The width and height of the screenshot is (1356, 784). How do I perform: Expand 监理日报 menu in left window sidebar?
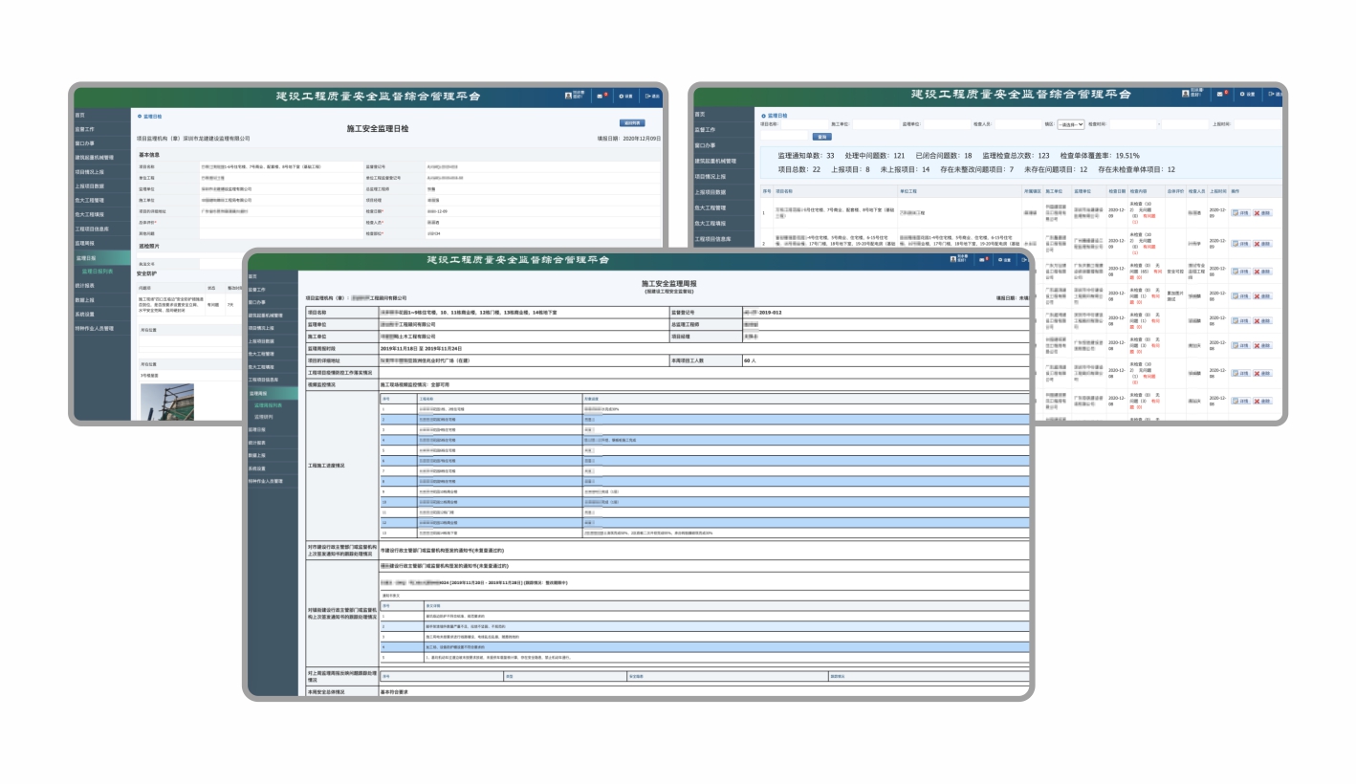86,258
